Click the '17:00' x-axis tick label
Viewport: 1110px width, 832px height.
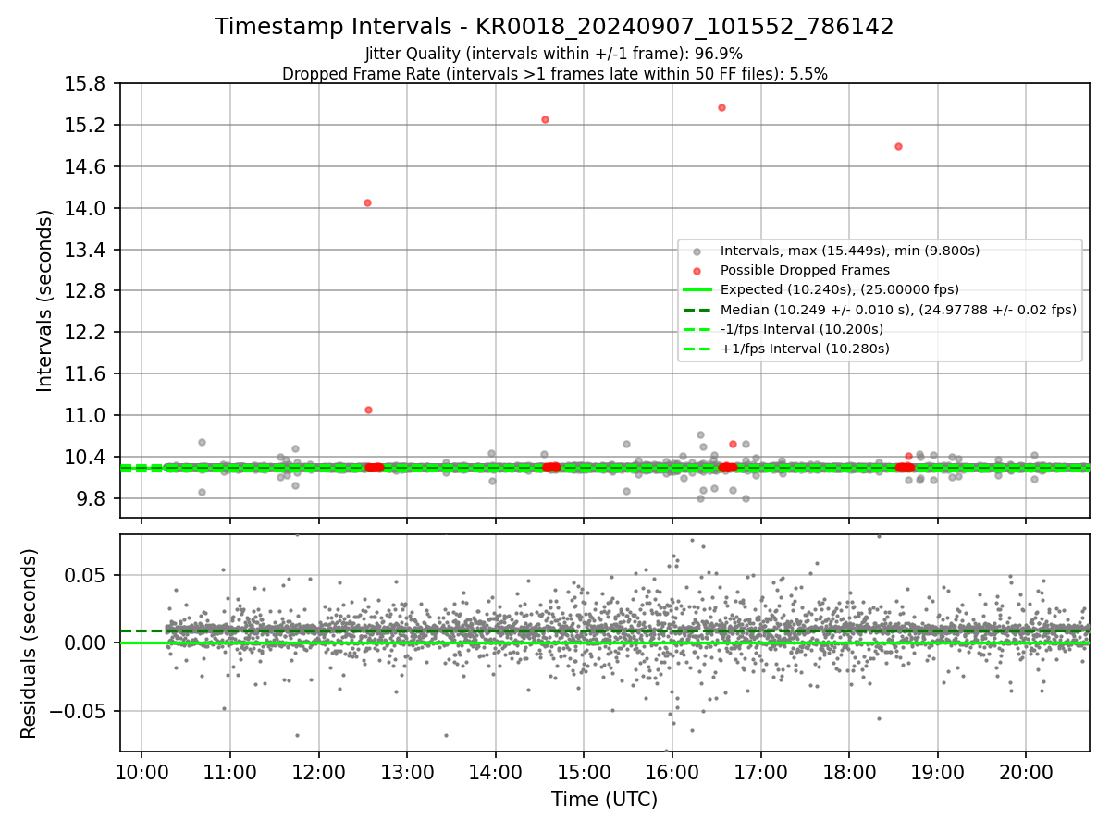(x=760, y=772)
